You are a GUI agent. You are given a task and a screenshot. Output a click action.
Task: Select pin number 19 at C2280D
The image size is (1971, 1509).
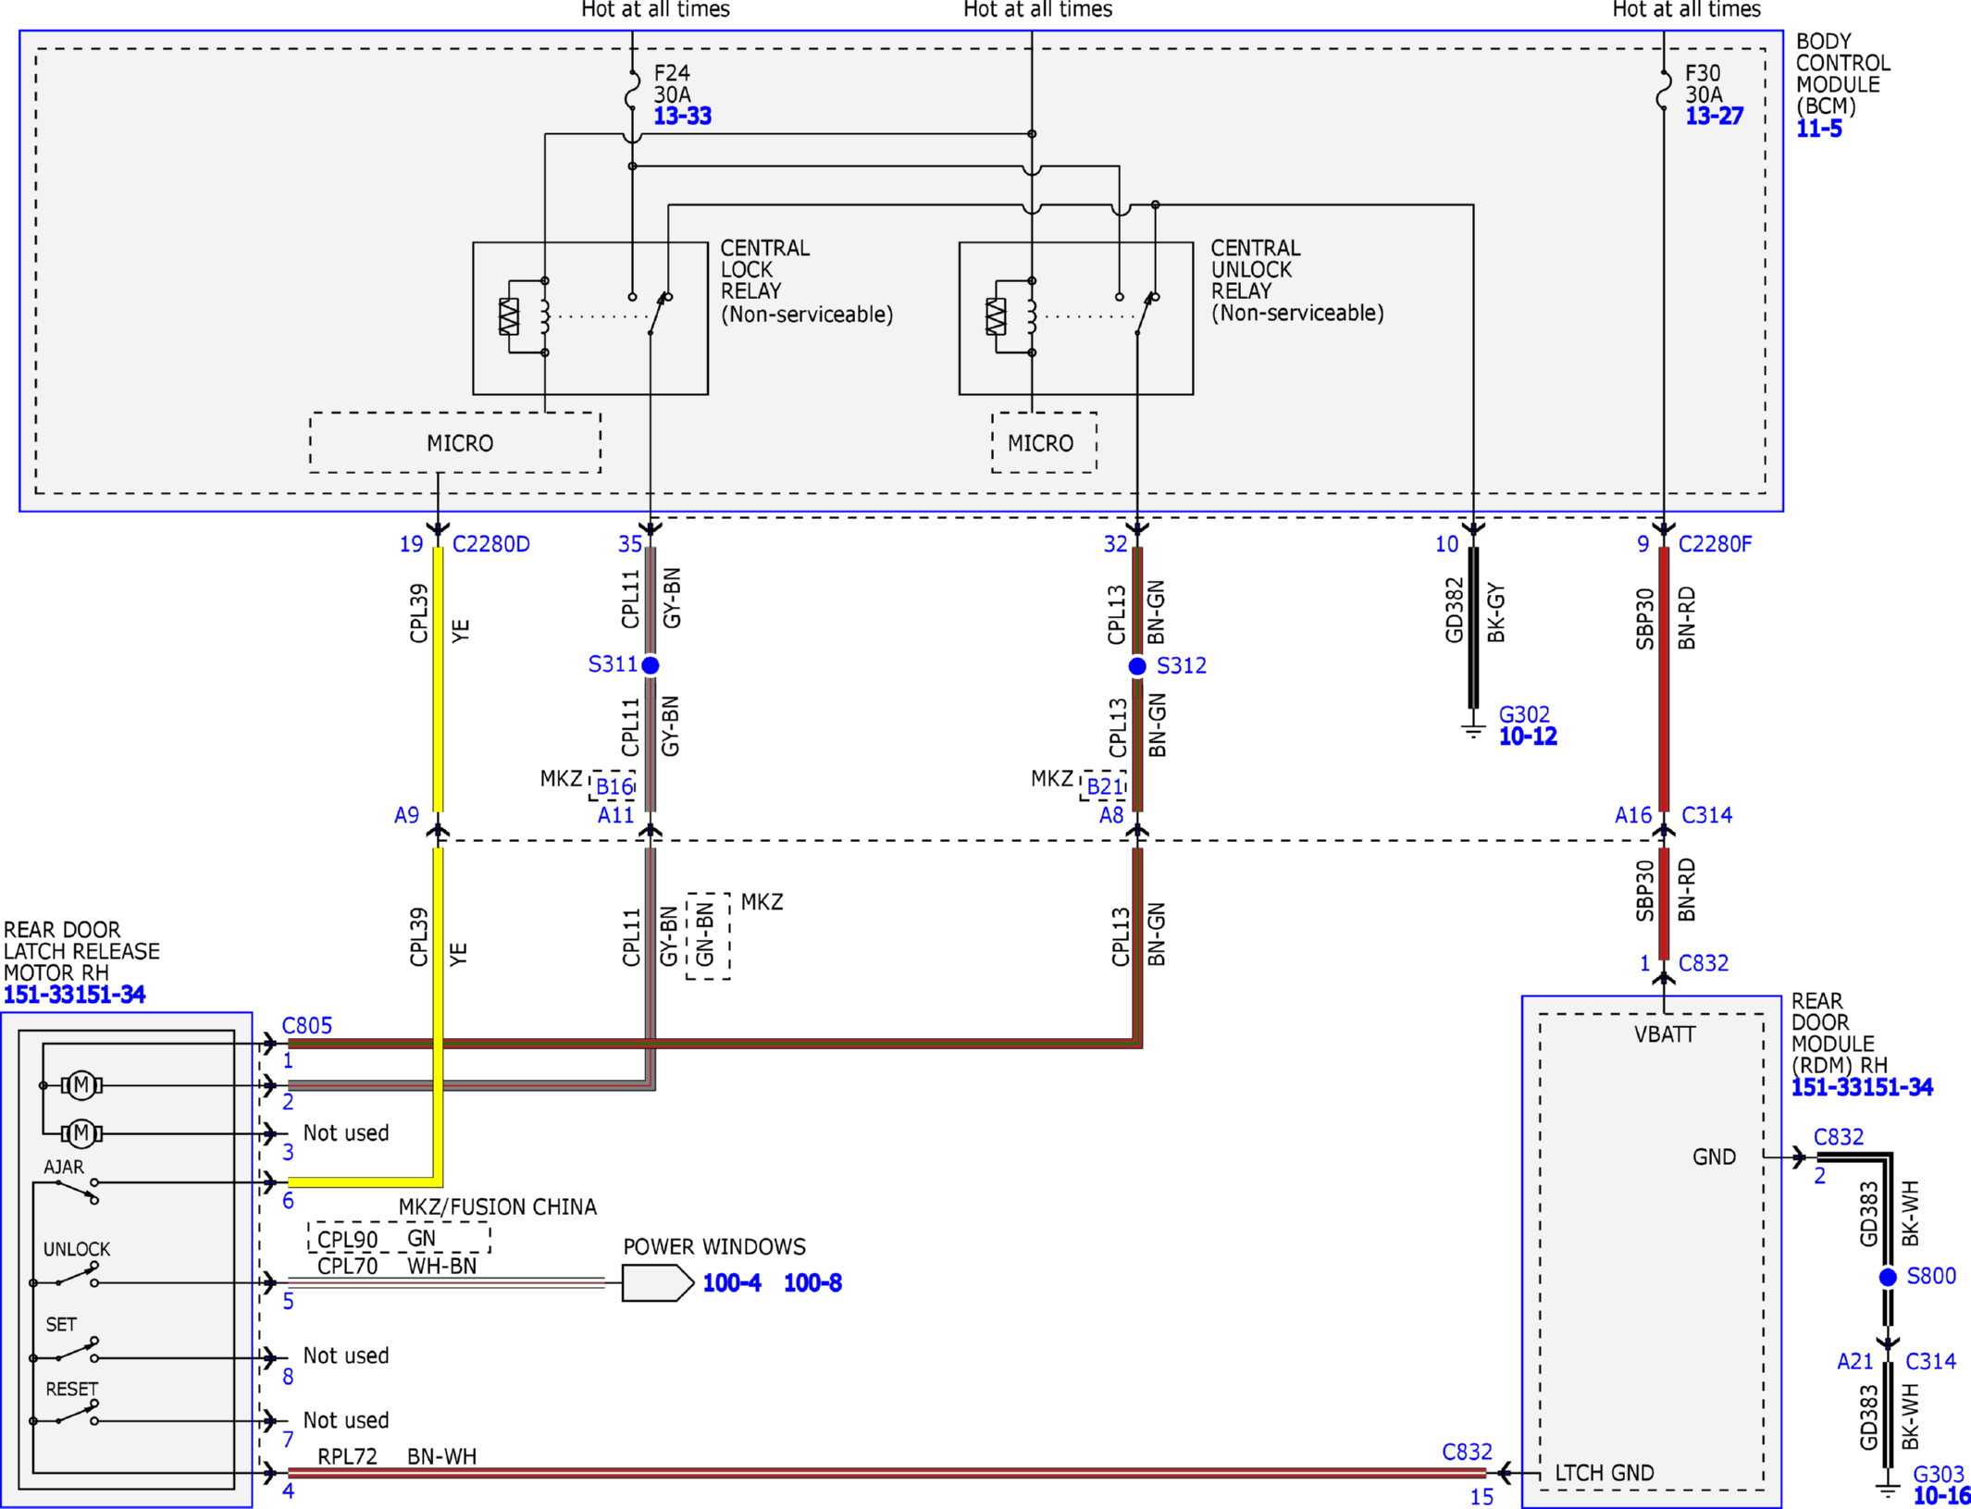coord(411,544)
